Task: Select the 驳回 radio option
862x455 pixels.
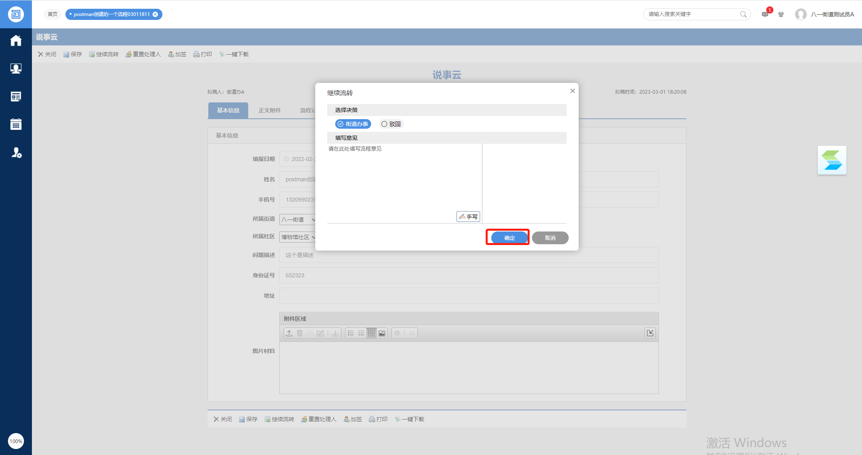Action: 391,124
